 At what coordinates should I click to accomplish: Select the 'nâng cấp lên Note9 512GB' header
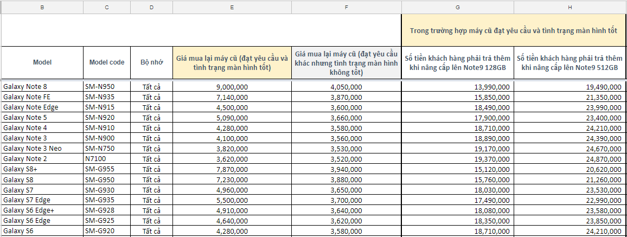coord(570,62)
